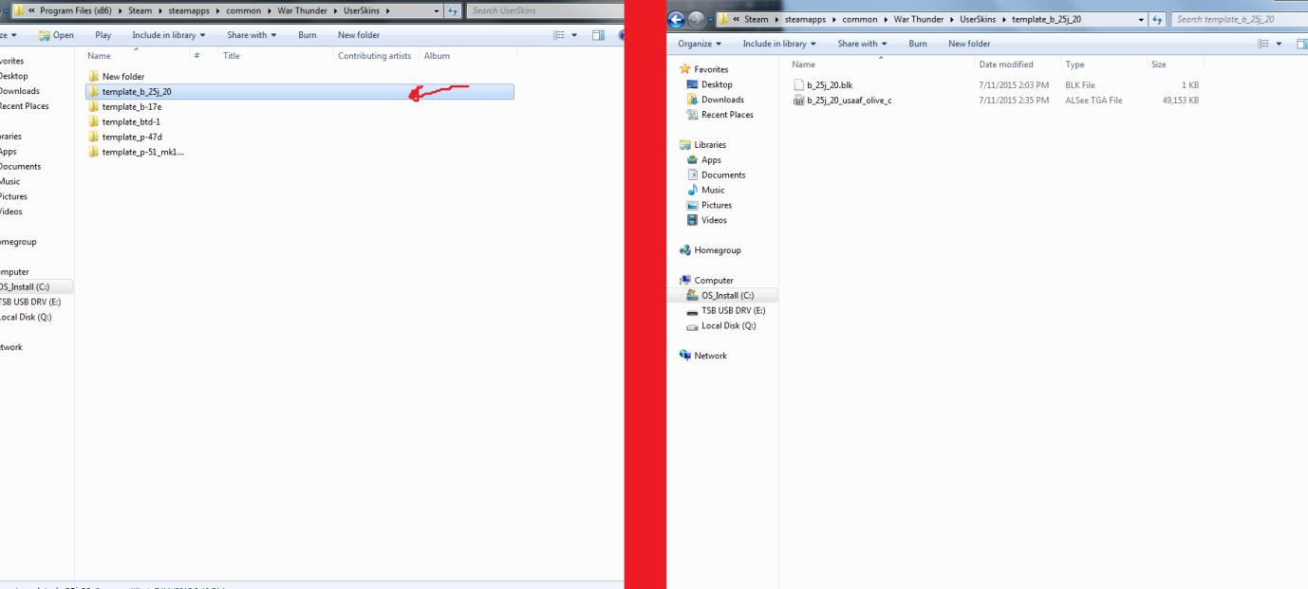This screenshot has height=589, width=1308.
Task: Click the template_b-17e folder icon
Action: point(93,107)
